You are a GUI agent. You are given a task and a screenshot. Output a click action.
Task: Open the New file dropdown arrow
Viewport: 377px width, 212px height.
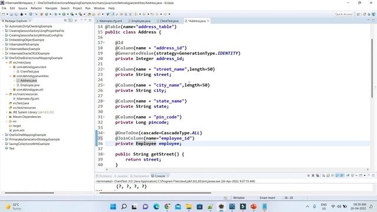coord(7,14)
